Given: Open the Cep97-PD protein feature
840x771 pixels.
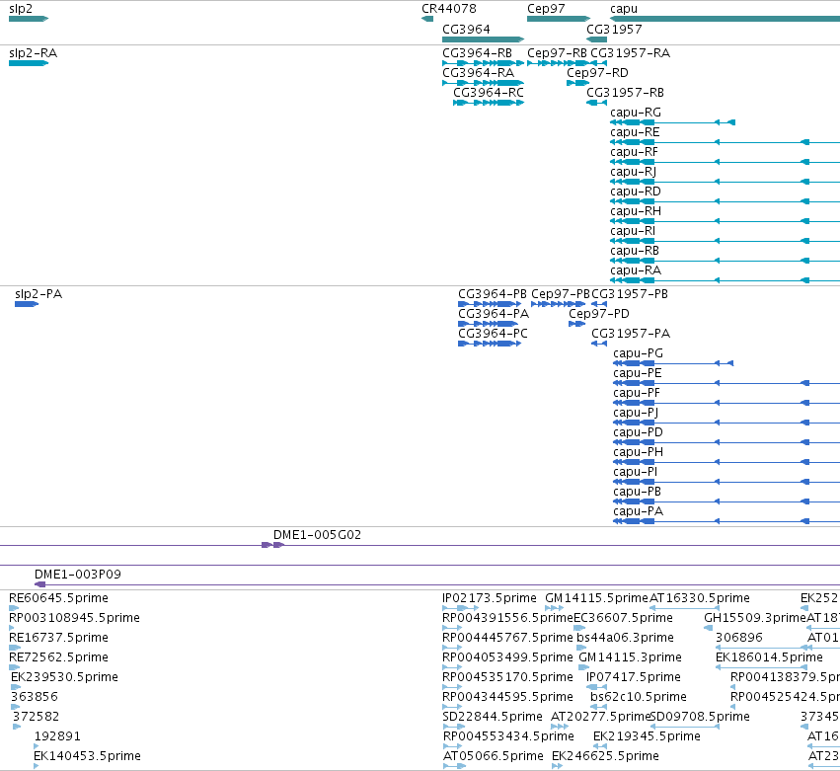Looking at the screenshot, I should (577, 324).
